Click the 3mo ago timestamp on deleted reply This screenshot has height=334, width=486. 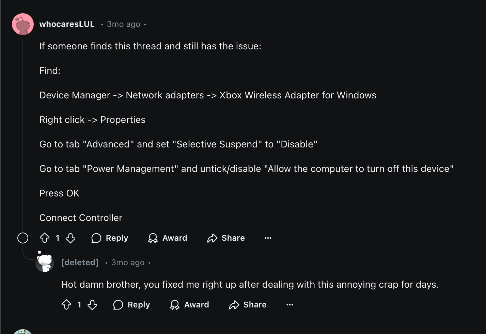128,263
